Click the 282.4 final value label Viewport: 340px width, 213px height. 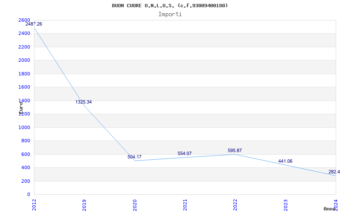point(334,172)
